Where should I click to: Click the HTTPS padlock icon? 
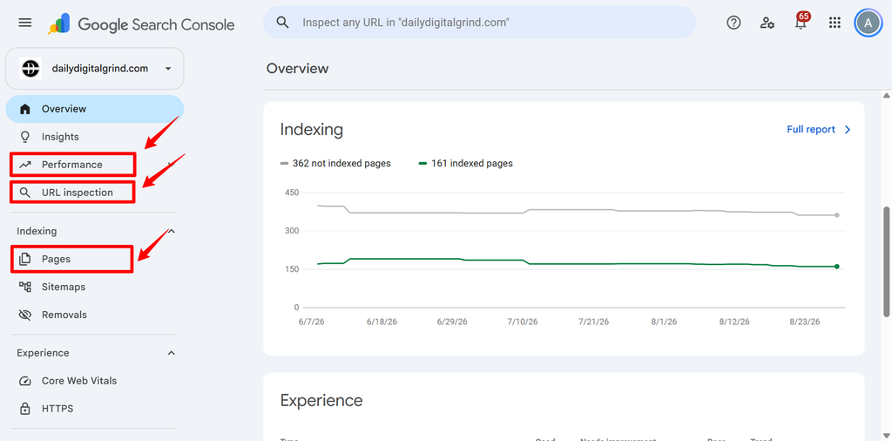(x=25, y=409)
